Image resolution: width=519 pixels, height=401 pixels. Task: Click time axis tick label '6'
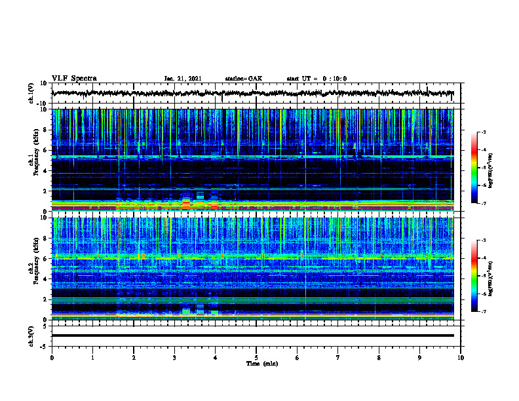[298, 358]
